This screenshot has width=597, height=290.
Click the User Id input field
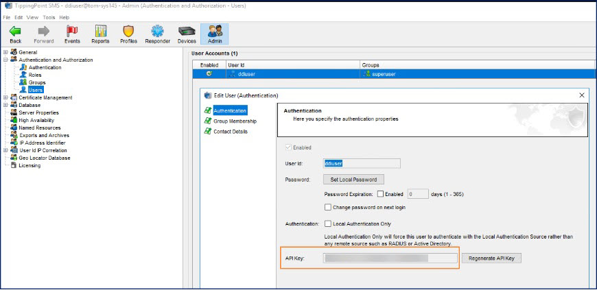pos(361,164)
